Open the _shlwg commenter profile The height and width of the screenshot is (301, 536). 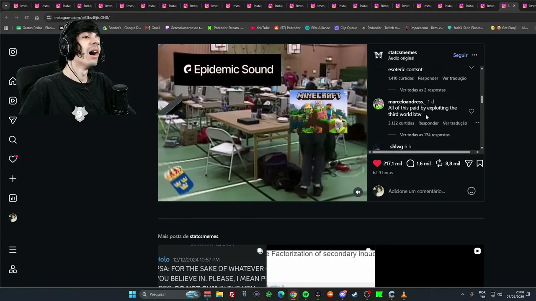coord(395,147)
